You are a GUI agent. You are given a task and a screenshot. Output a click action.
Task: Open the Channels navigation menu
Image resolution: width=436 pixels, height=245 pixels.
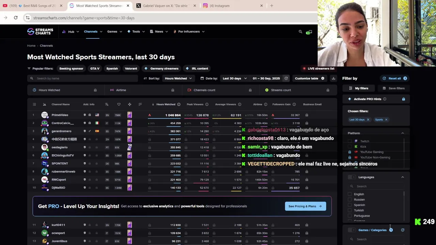pos(93,32)
